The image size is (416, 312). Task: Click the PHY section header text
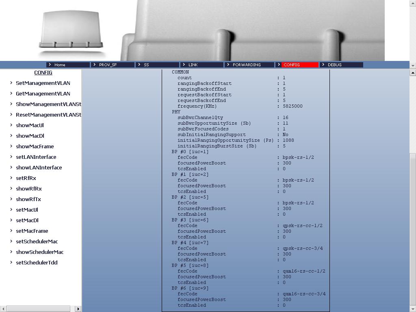point(176,112)
